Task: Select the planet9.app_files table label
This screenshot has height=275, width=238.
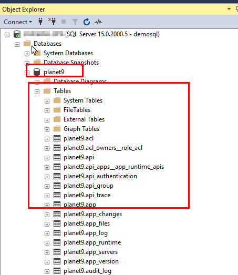Action: click(x=87, y=223)
